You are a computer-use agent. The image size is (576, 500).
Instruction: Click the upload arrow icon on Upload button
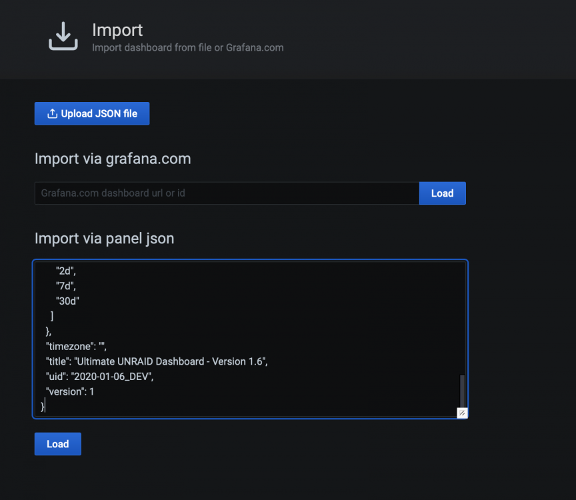tap(52, 113)
